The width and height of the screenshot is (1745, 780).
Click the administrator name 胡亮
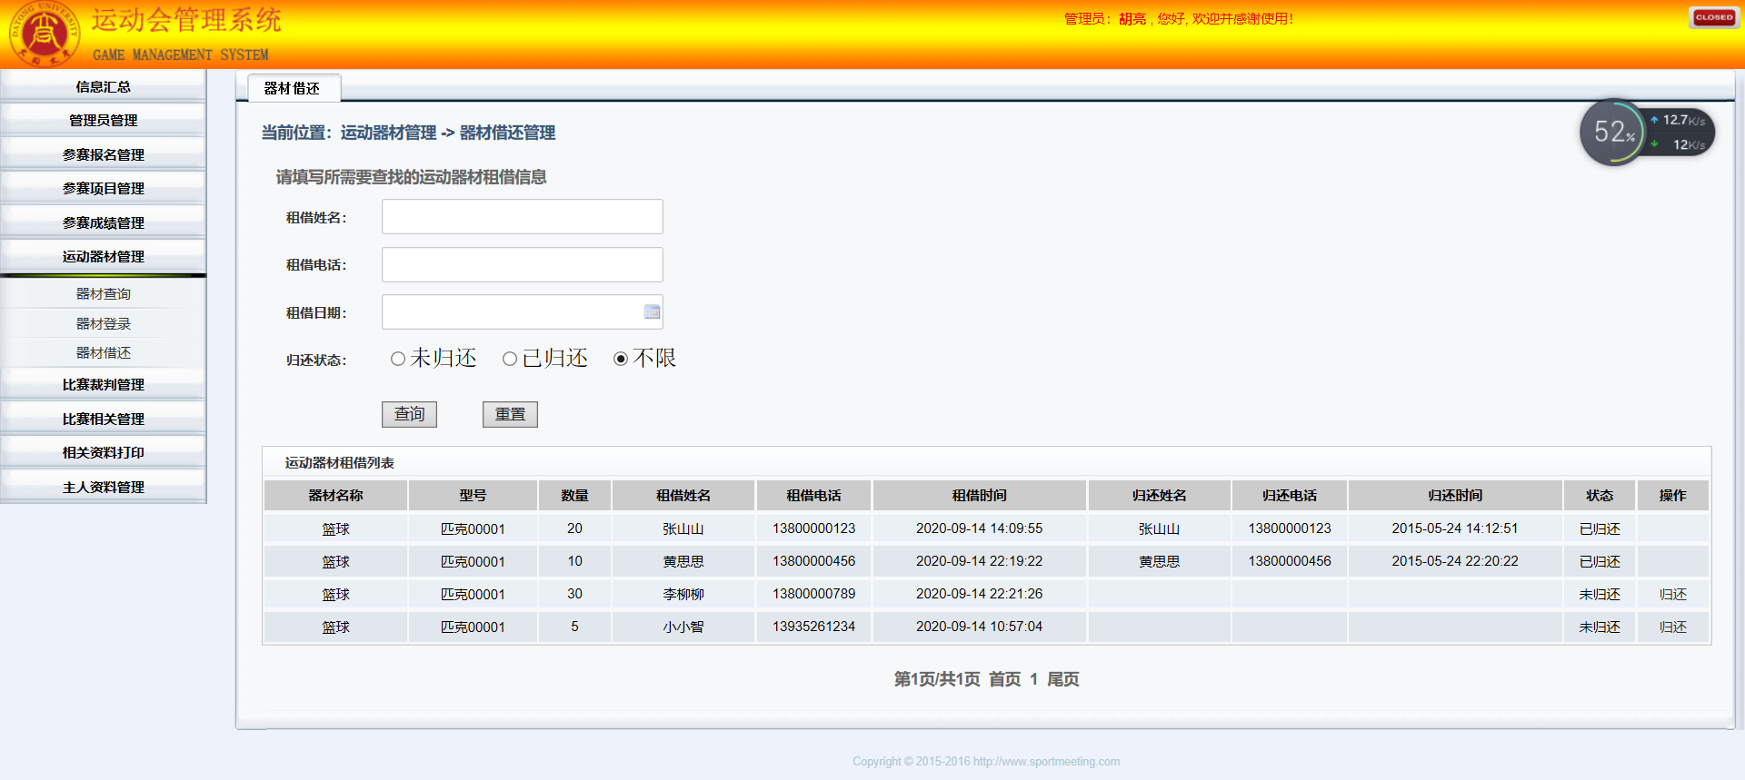tap(1132, 19)
